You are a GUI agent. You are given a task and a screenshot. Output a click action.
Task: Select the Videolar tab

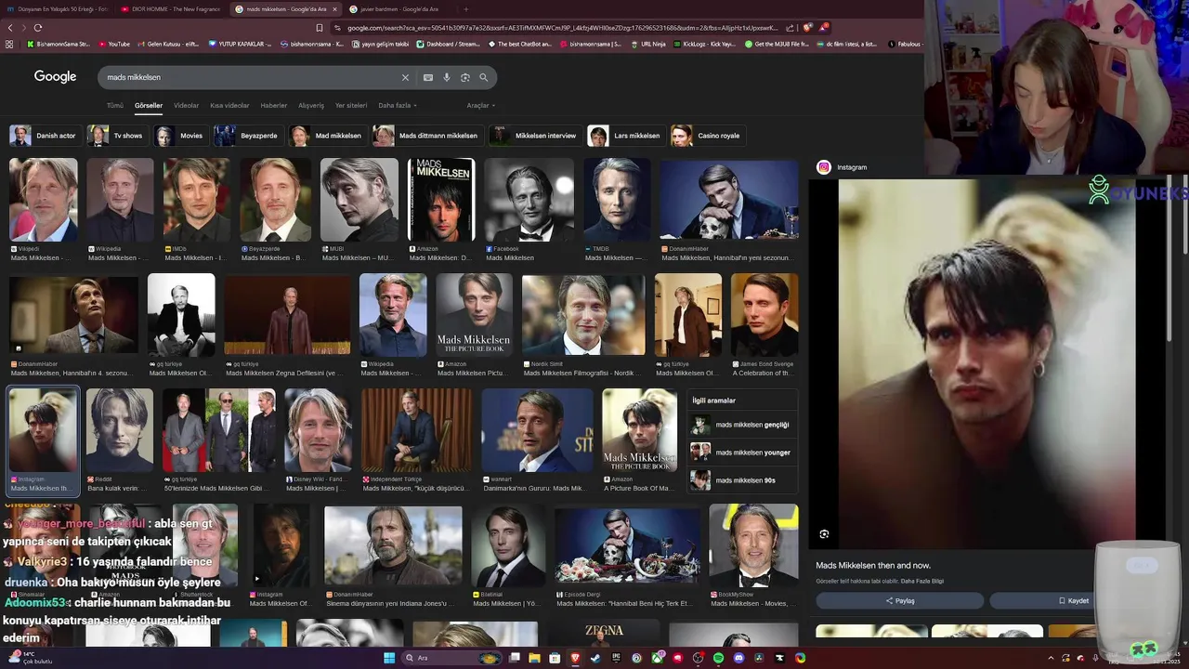(186, 106)
